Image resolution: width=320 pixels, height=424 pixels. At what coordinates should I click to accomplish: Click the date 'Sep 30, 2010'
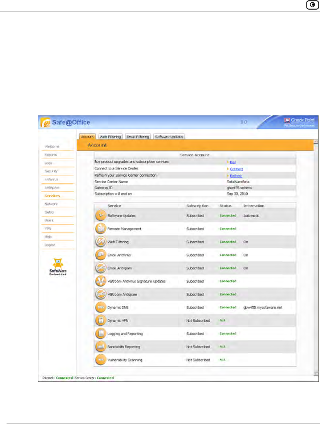click(237, 194)
